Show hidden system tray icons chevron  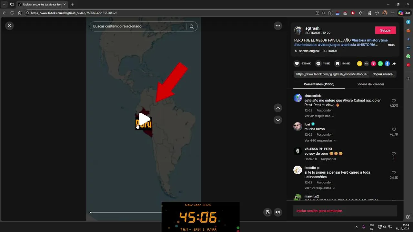(357, 227)
